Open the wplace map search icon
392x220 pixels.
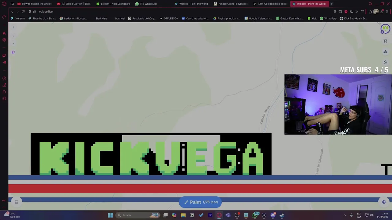(x=386, y=62)
